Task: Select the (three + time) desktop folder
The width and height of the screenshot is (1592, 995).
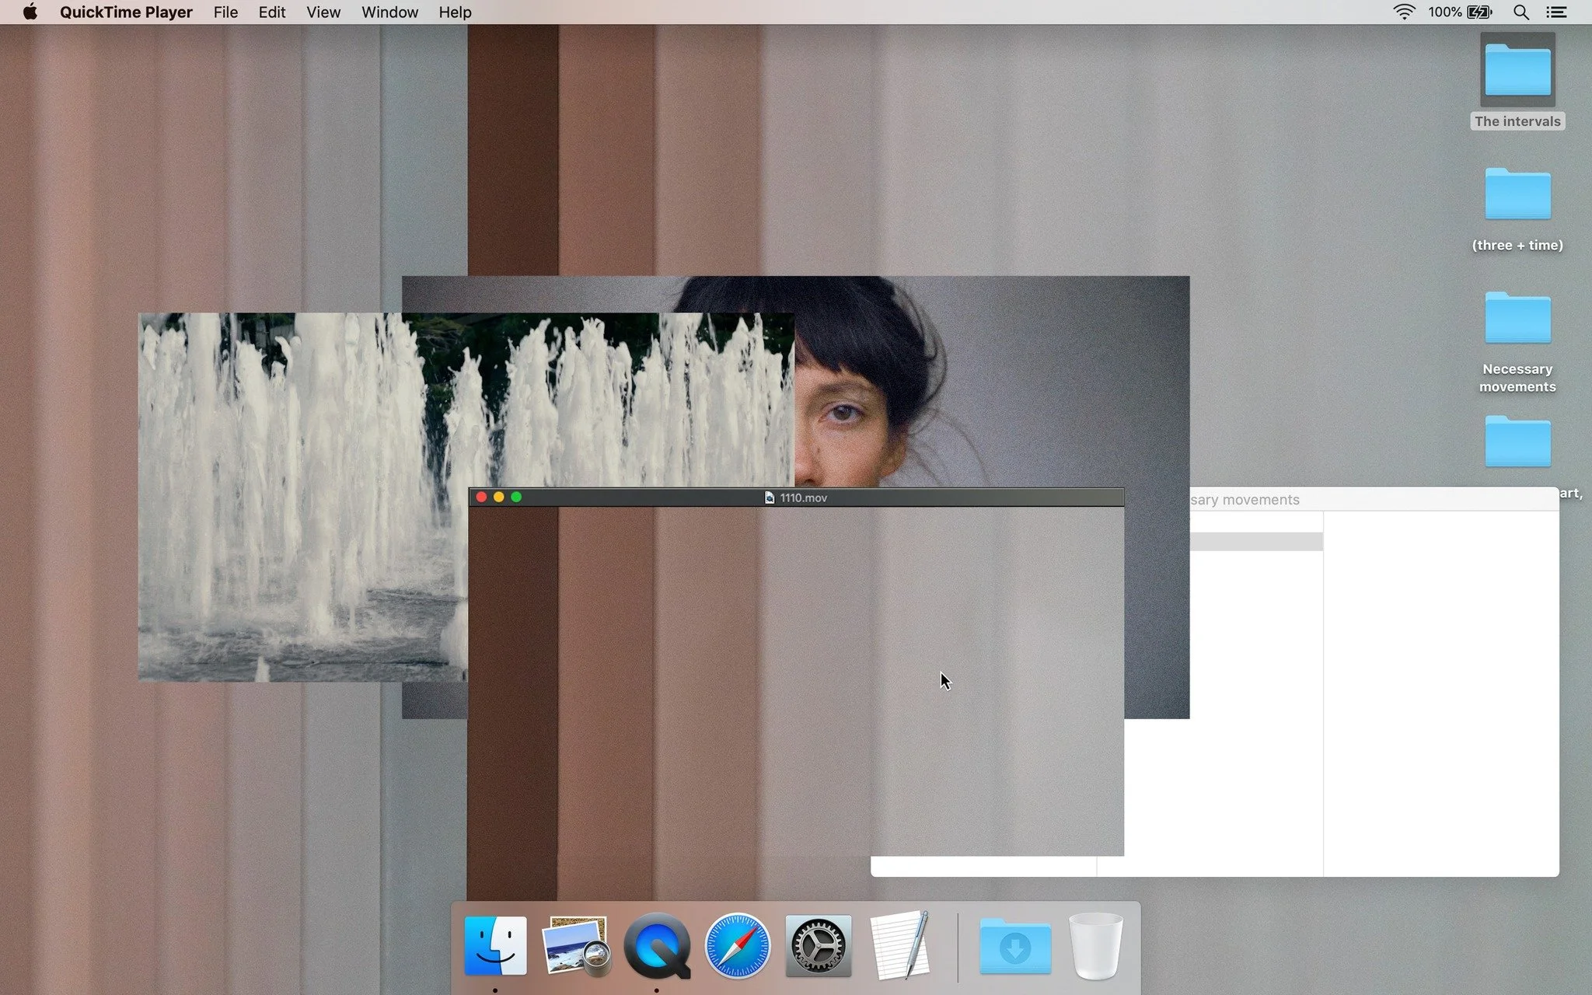Action: (x=1517, y=210)
